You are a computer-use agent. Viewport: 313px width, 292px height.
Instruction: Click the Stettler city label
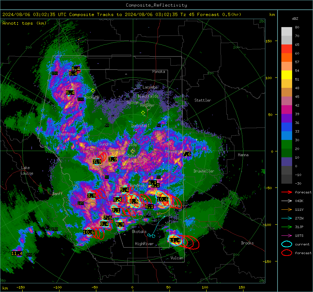point(203,100)
